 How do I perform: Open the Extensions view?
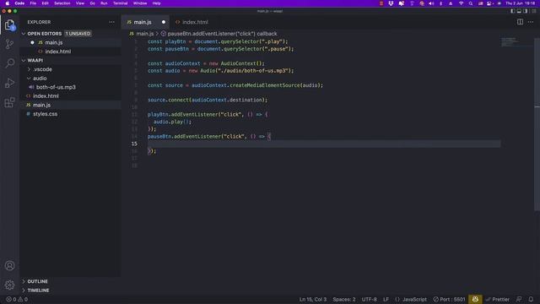point(9,102)
